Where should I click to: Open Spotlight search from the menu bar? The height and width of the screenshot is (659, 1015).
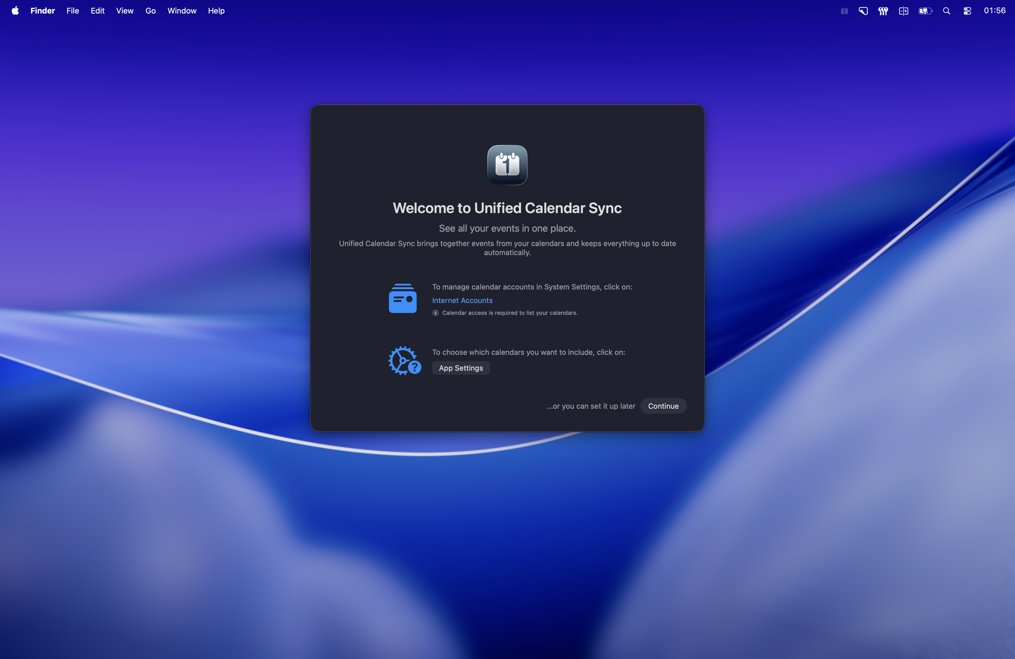946,11
